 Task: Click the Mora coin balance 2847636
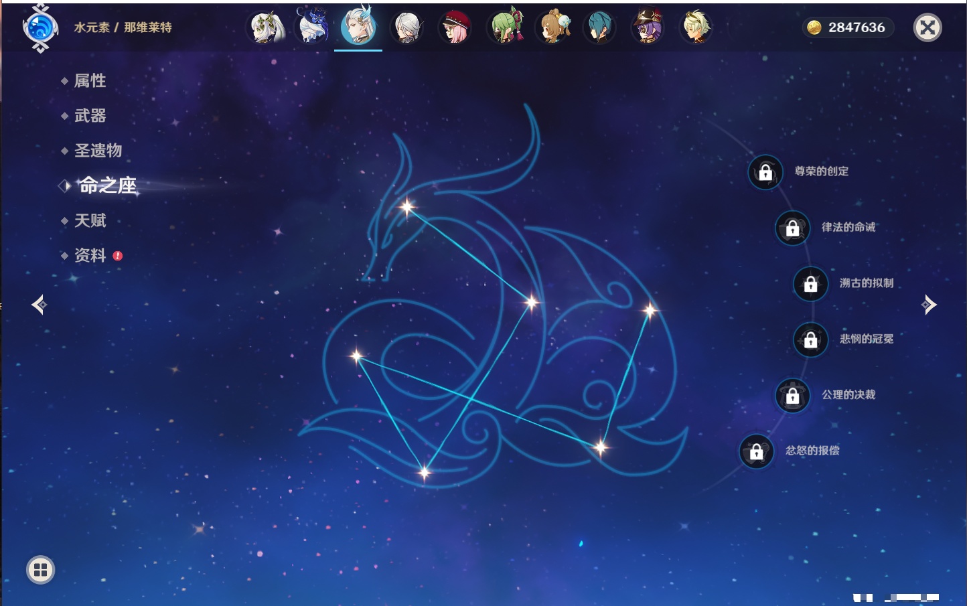[847, 27]
